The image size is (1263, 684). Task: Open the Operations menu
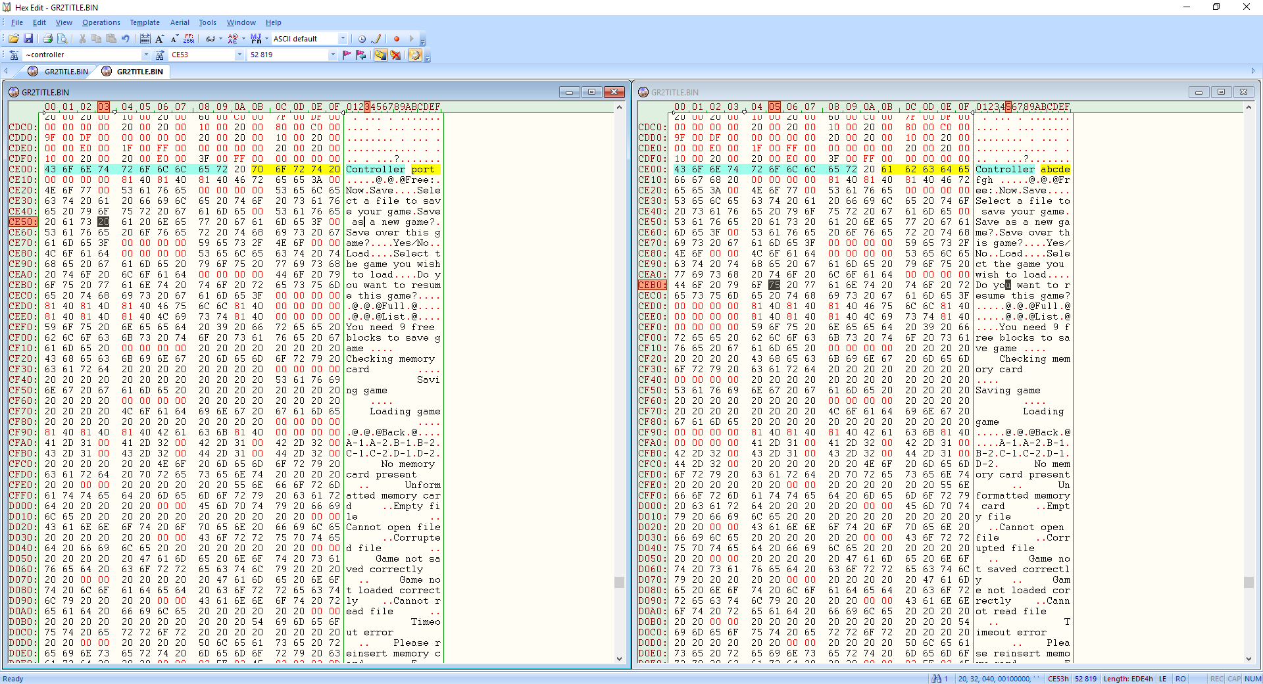[x=101, y=22]
